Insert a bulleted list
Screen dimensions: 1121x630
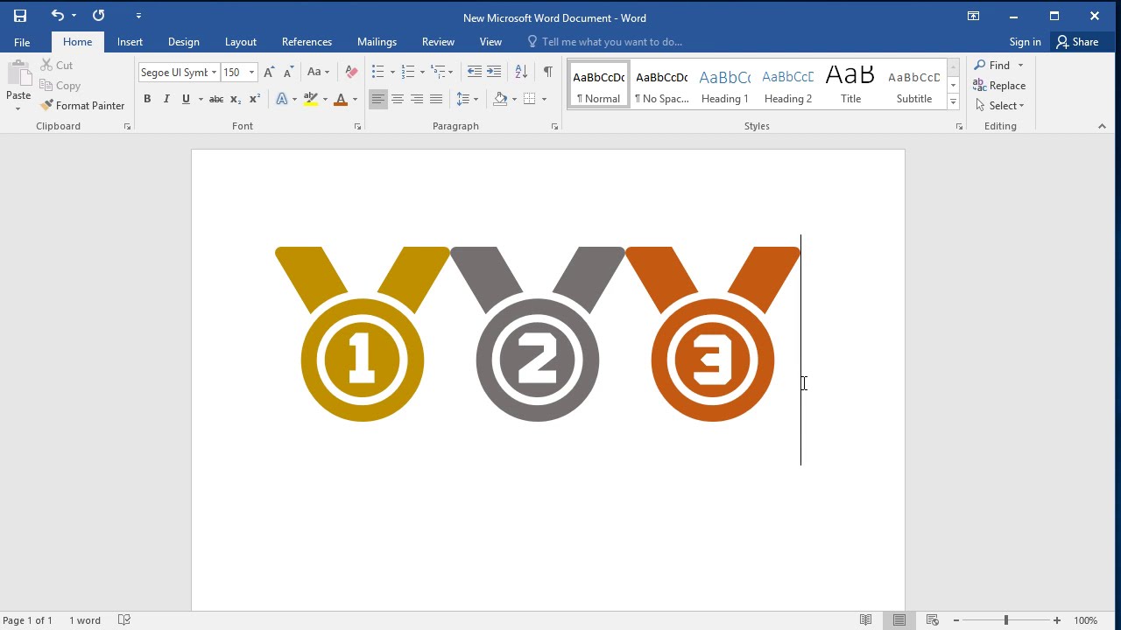pos(378,73)
